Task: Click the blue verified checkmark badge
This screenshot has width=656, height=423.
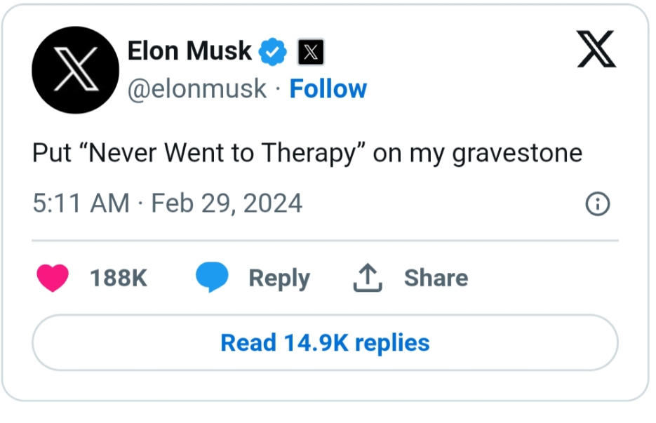Action: (272, 51)
